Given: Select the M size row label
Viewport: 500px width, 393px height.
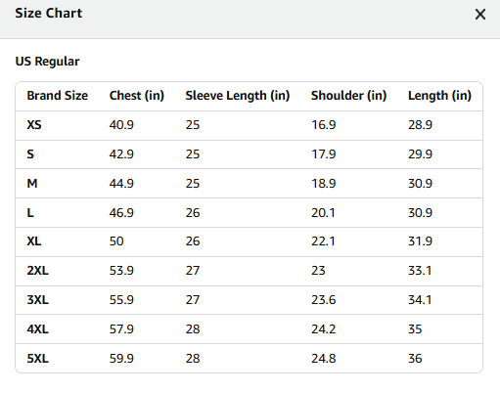Looking at the screenshot, I should coord(32,184).
